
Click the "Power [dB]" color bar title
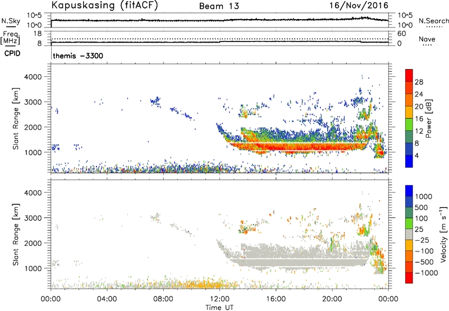(x=428, y=118)
